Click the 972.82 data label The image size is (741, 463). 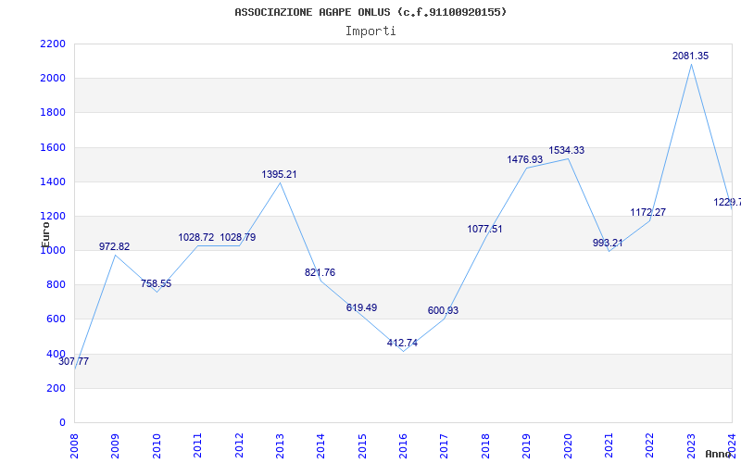(x=114, y=246)
